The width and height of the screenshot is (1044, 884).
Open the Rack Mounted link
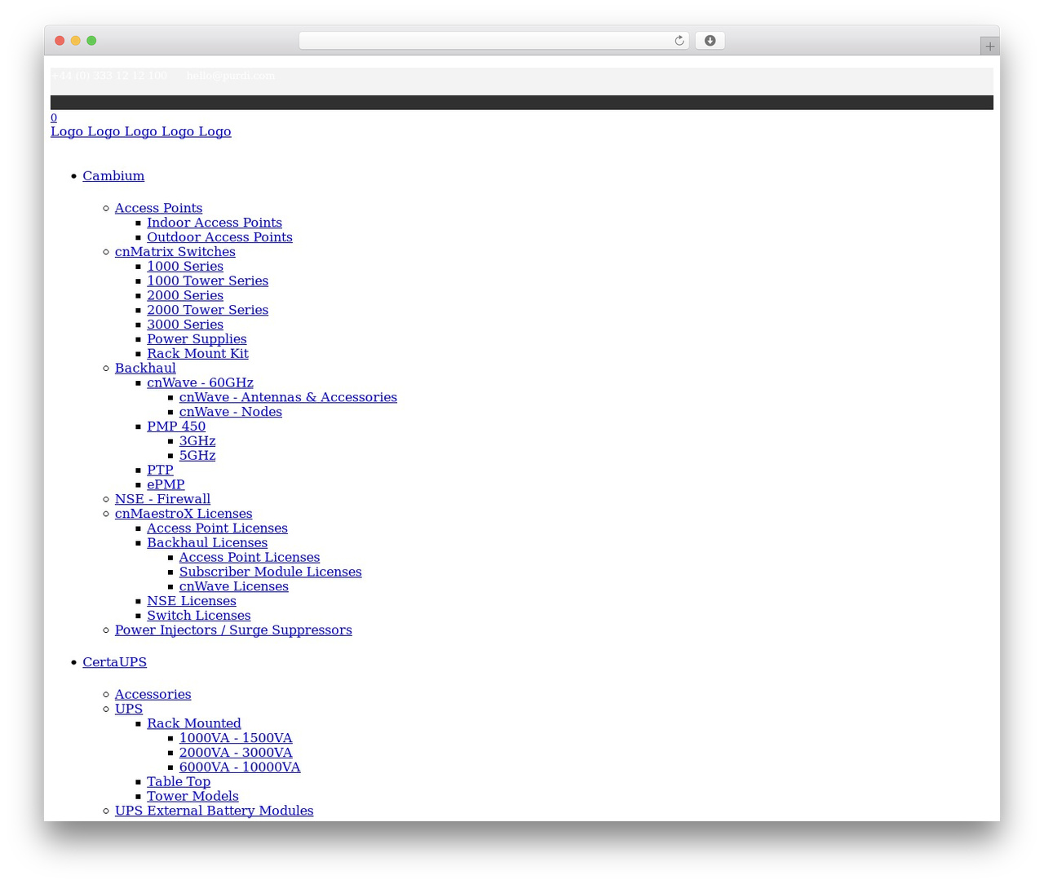pos(193,724)
